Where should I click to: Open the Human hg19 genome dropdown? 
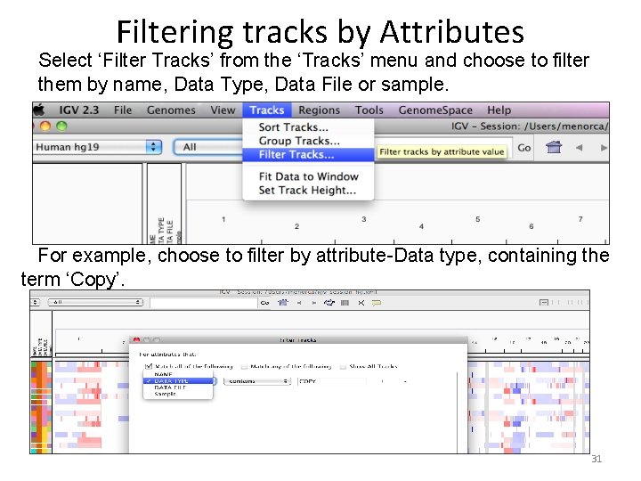click(98, 147)
